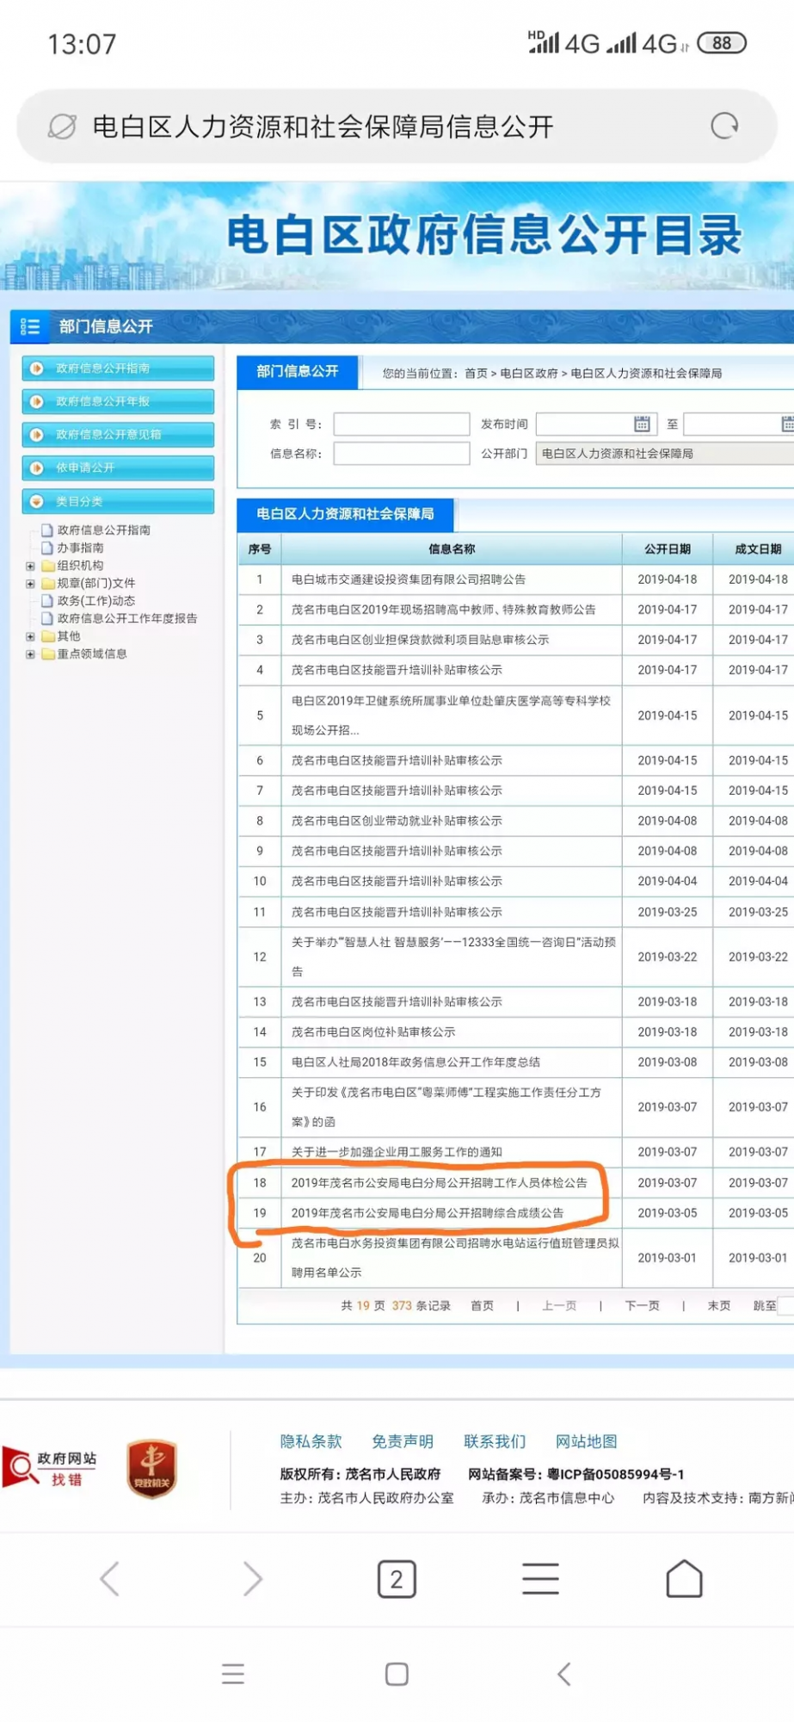Click the 党政机关 emblem icon
The height and width of the screenshot is (1722, 794).
pyautogui.click(x=152, y=1469)
